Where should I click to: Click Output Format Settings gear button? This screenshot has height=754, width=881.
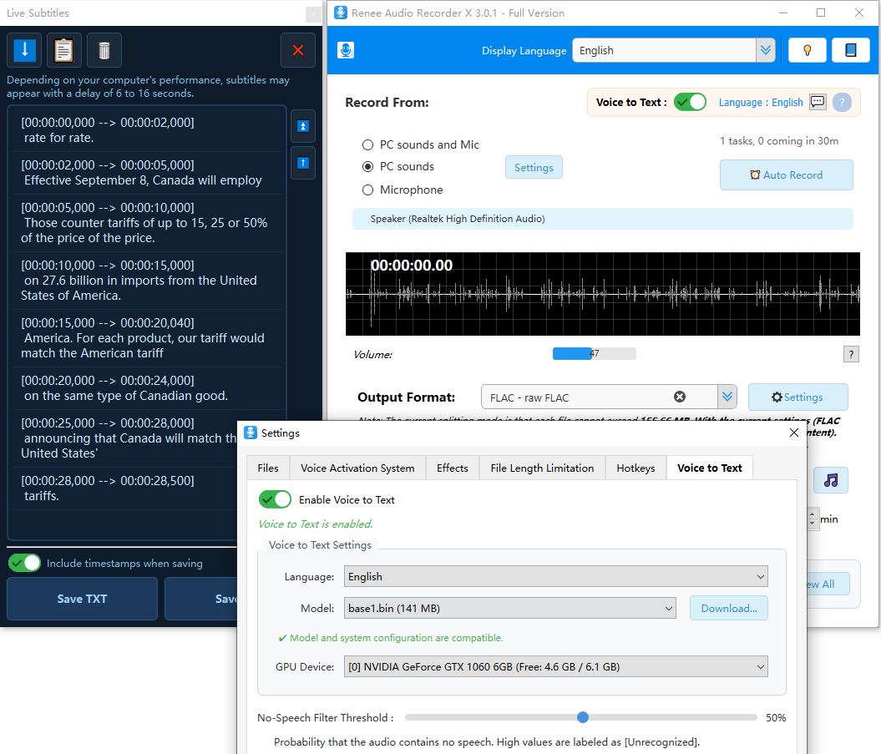[797, 397]
